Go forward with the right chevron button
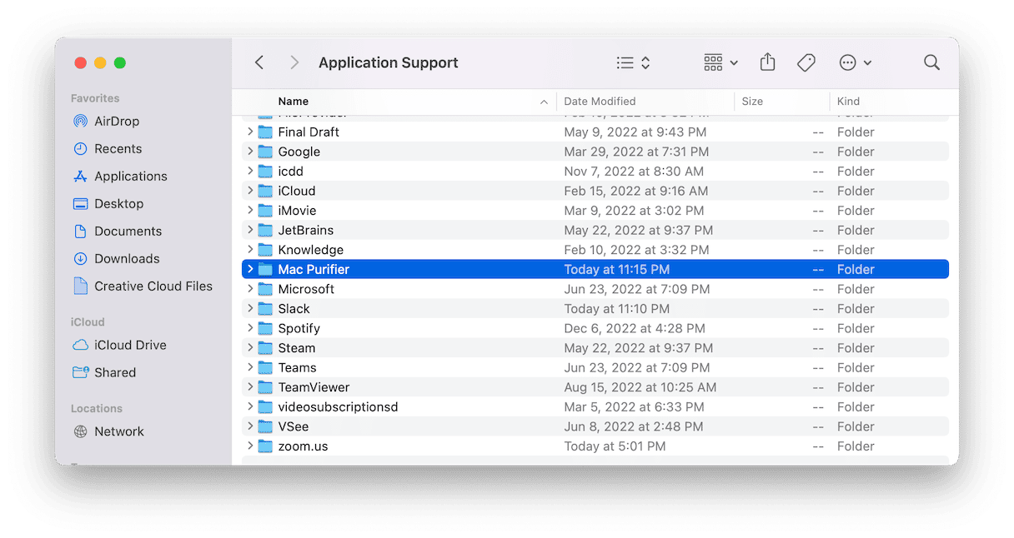The image size is (1014, 538). [294, 62]
